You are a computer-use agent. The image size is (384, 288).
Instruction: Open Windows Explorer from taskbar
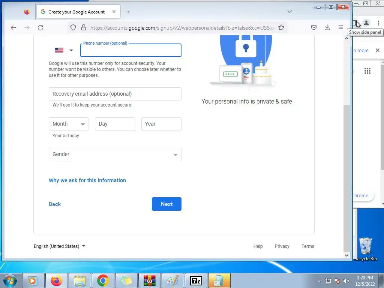pos(79,280)
